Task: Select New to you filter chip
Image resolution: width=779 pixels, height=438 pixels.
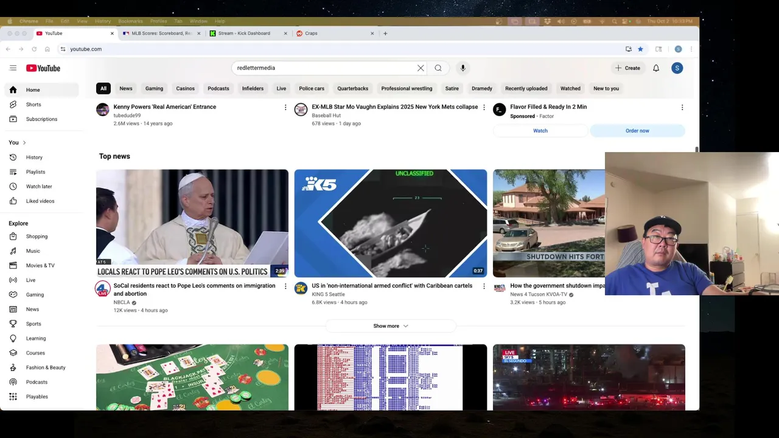Action: [x=606, y=88]
